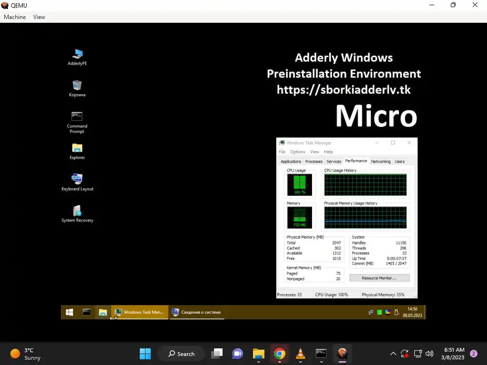487x365 pixels.
Task: Click status bar text Processes: 33
Action: 289,295
